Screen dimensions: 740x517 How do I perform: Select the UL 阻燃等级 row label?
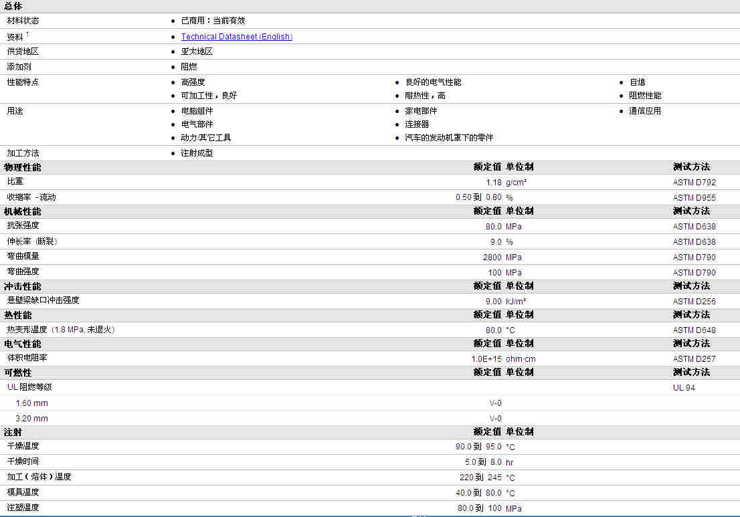(29, 387)
